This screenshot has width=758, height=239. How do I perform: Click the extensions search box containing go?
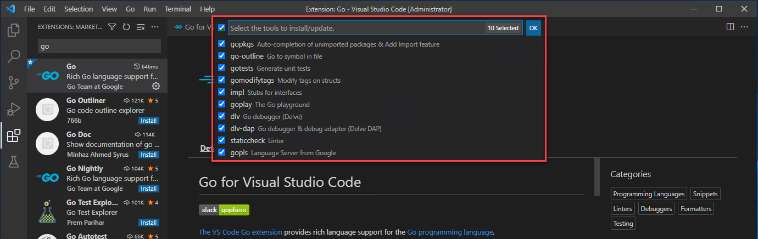tap(99, 46)
